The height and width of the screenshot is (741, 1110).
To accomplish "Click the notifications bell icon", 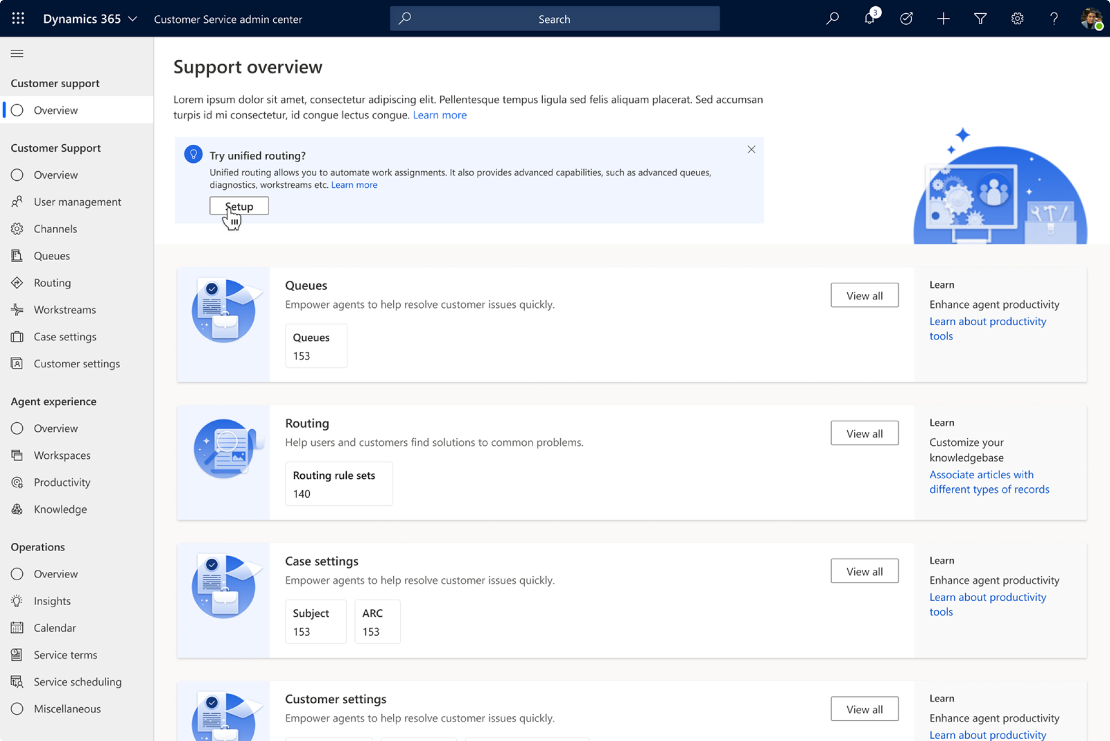I will 869,19.
